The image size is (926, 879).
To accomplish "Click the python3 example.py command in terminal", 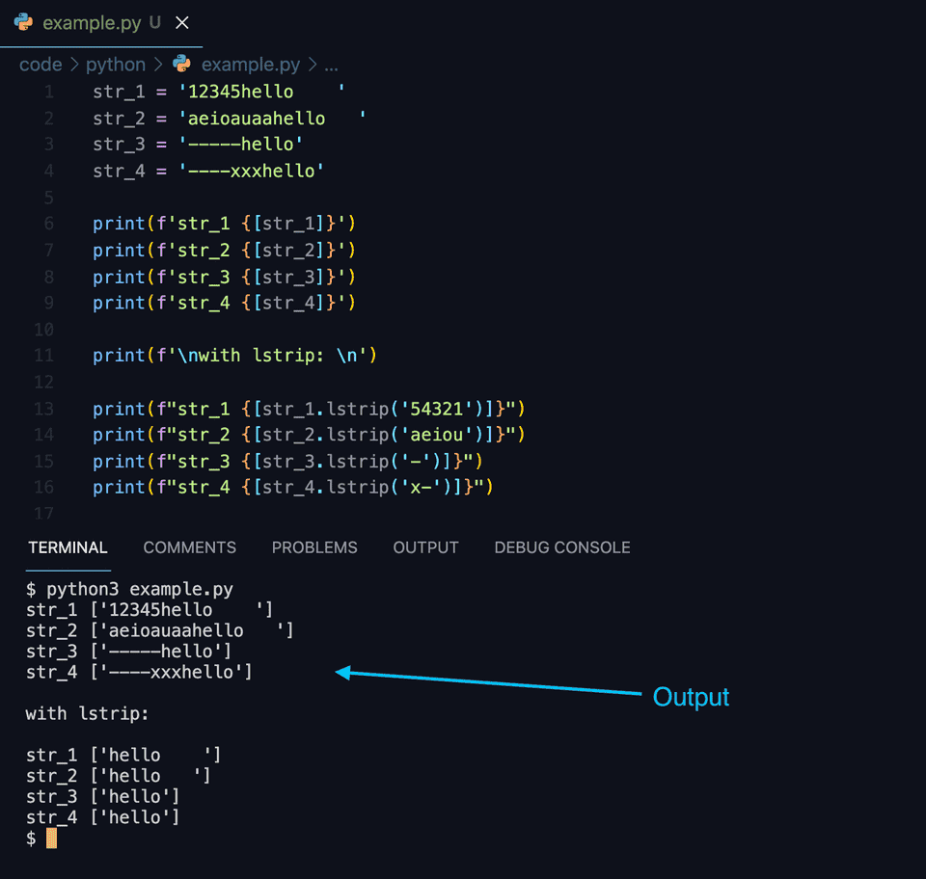I will pyautogui.click(x=125, y=589).
